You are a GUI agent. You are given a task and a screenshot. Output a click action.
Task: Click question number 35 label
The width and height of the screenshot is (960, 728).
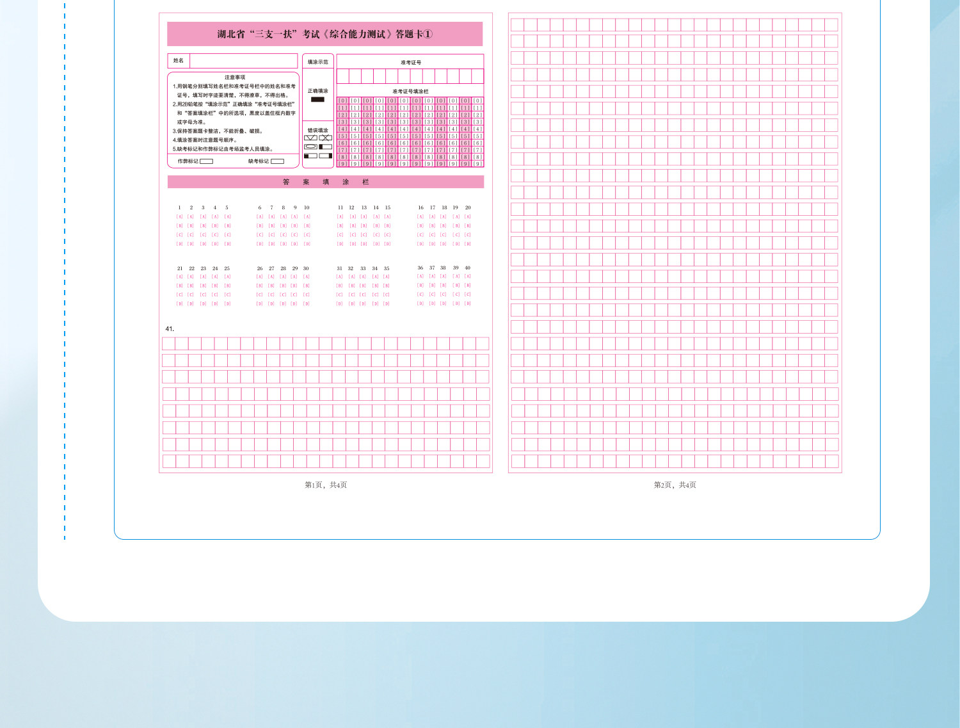[387, 269]
